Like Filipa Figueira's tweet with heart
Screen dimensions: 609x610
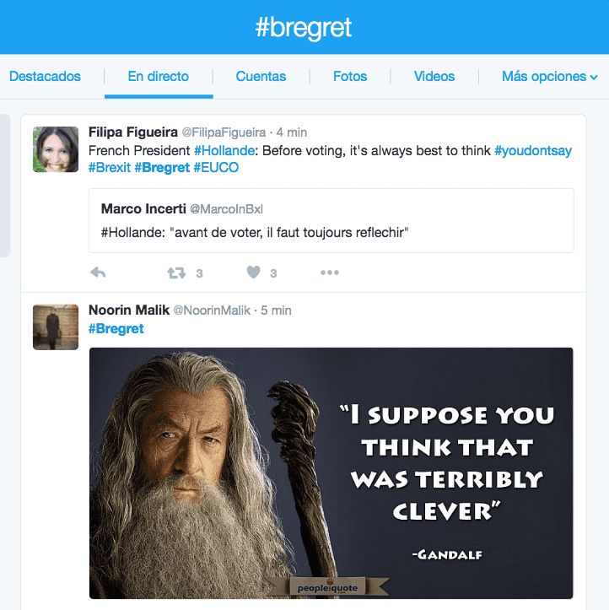click(253, 273)
